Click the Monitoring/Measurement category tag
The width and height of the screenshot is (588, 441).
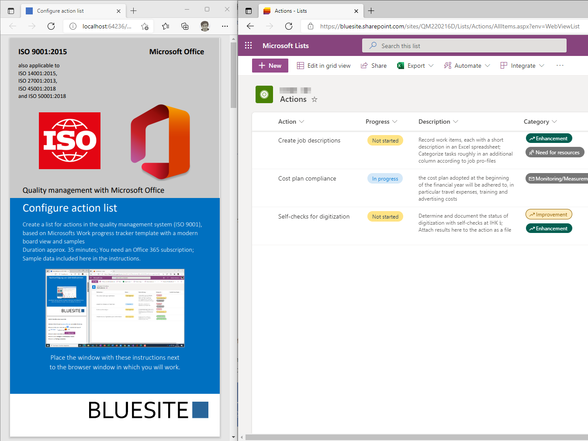pyautogui.click(x=557, y=178)
